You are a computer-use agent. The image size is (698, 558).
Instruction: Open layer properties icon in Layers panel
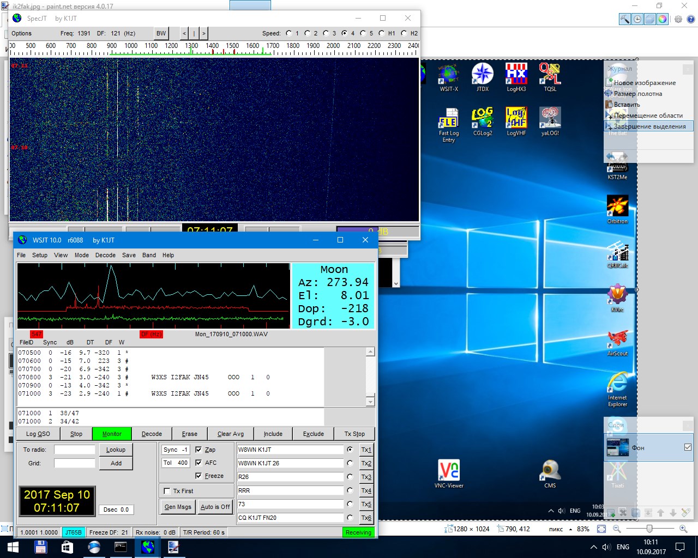pos(685,513)
